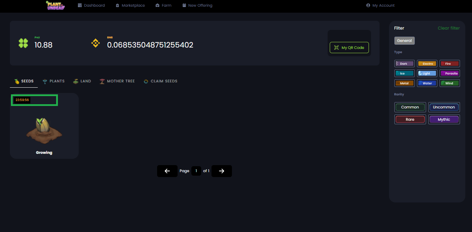
Task: Click the PvU green clover token icon
Action: click(23, 43)
